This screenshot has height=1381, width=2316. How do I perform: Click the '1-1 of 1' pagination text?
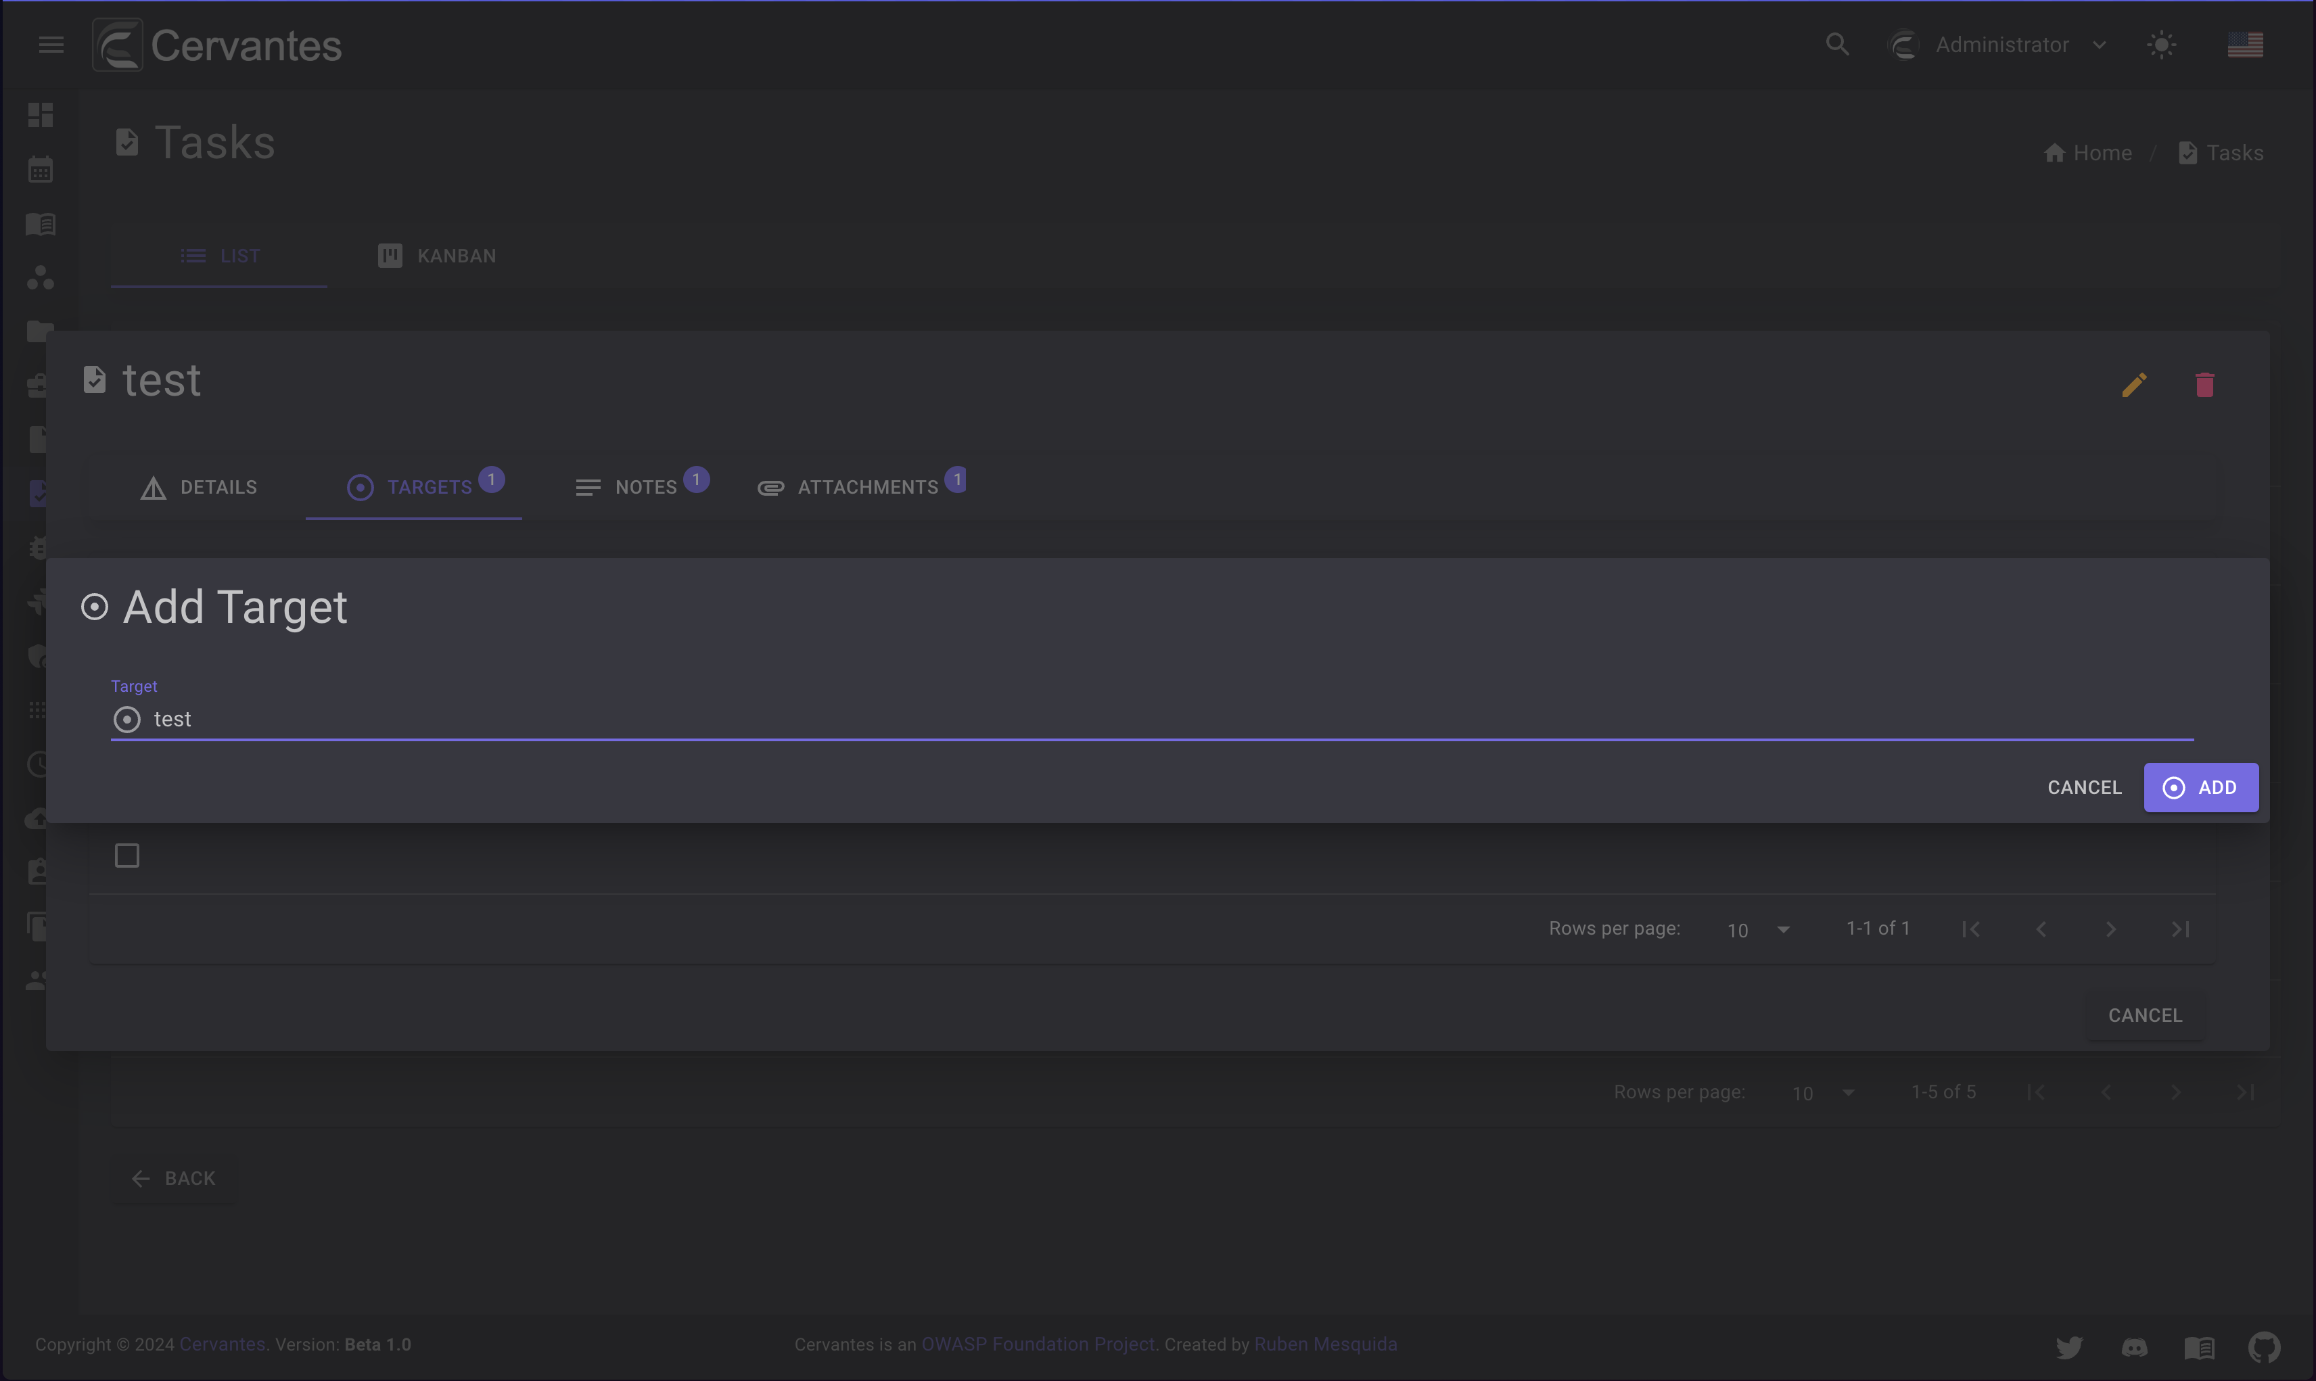(1878, 928)
